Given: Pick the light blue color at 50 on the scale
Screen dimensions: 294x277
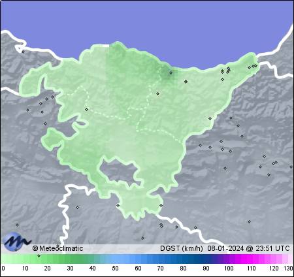Looking at the screenshot, I should point(116,259).
